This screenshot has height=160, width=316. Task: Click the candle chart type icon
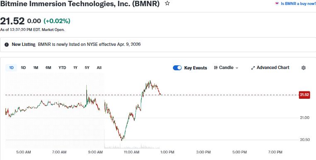[x=216, y=68]
